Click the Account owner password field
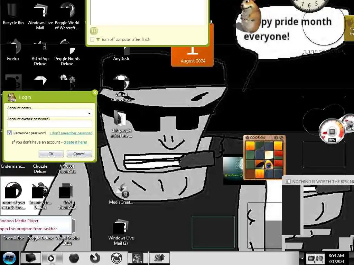Viewport: 354px width, 265px height. coord(50,124)
